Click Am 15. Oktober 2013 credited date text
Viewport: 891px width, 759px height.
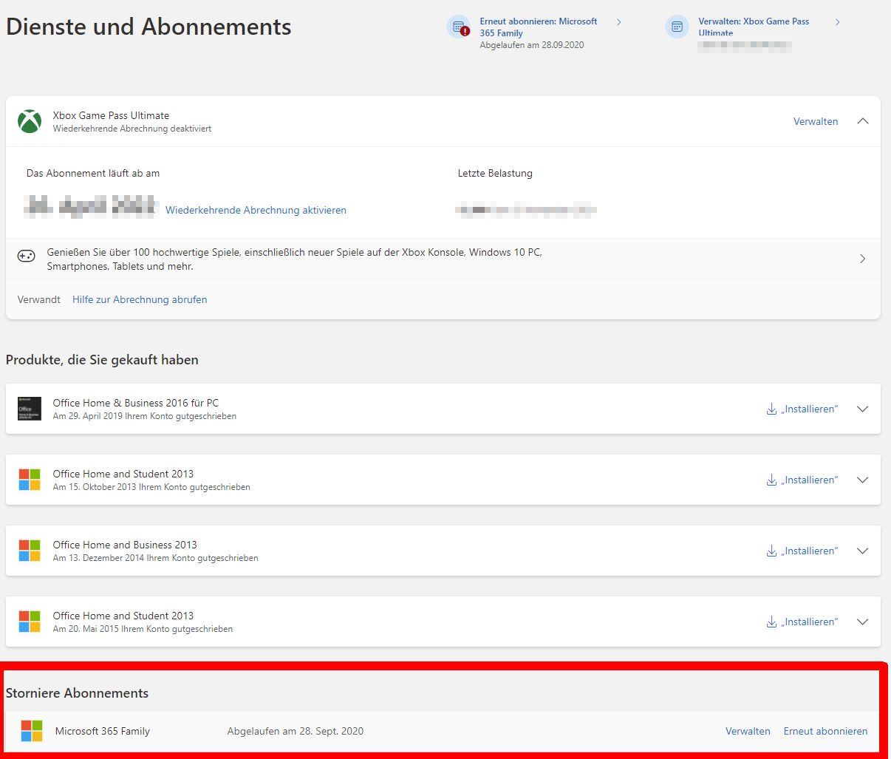pos(151,487)
